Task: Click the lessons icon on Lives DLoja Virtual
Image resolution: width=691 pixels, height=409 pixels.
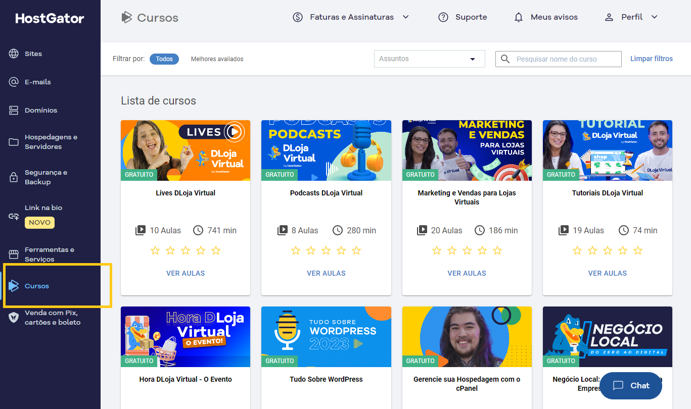Action: 141,230
